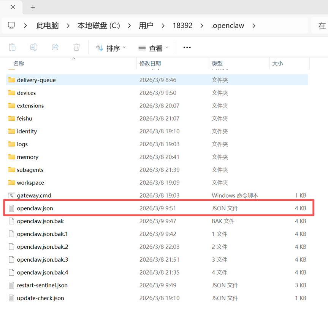328x315 pixels.
Task: Close the current Explorer tab
Action: (x=13, y=7)
